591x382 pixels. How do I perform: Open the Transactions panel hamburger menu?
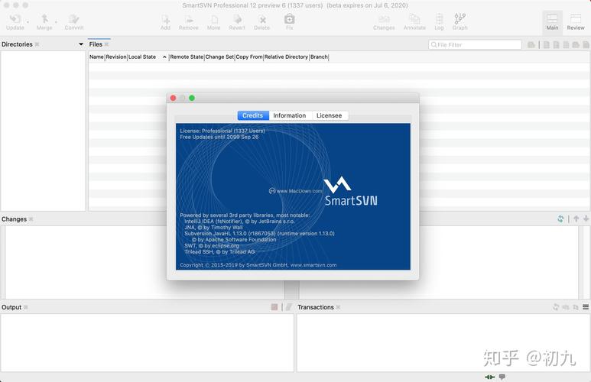point(586,307)
